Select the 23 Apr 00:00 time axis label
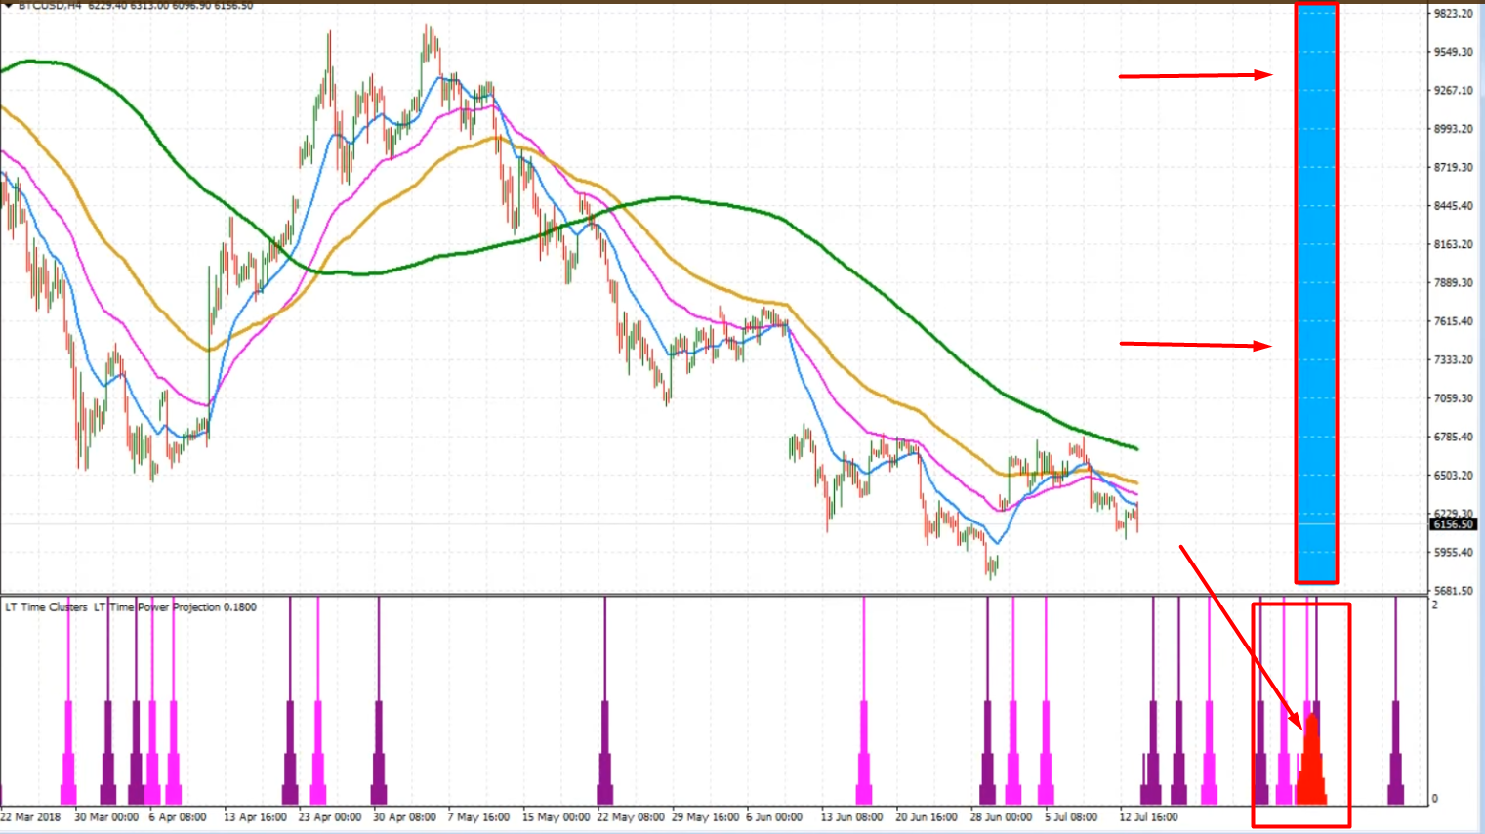Viewport: 1485px width, 834px height. pyautogui.click(x=330, y=817)
